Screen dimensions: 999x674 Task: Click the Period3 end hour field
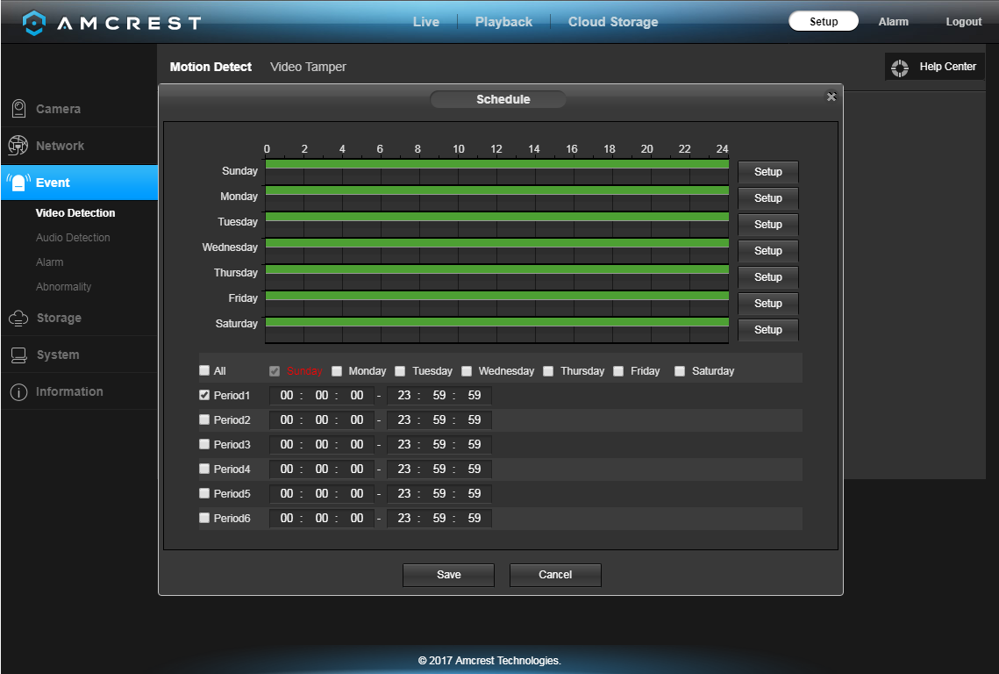point(404,444)
